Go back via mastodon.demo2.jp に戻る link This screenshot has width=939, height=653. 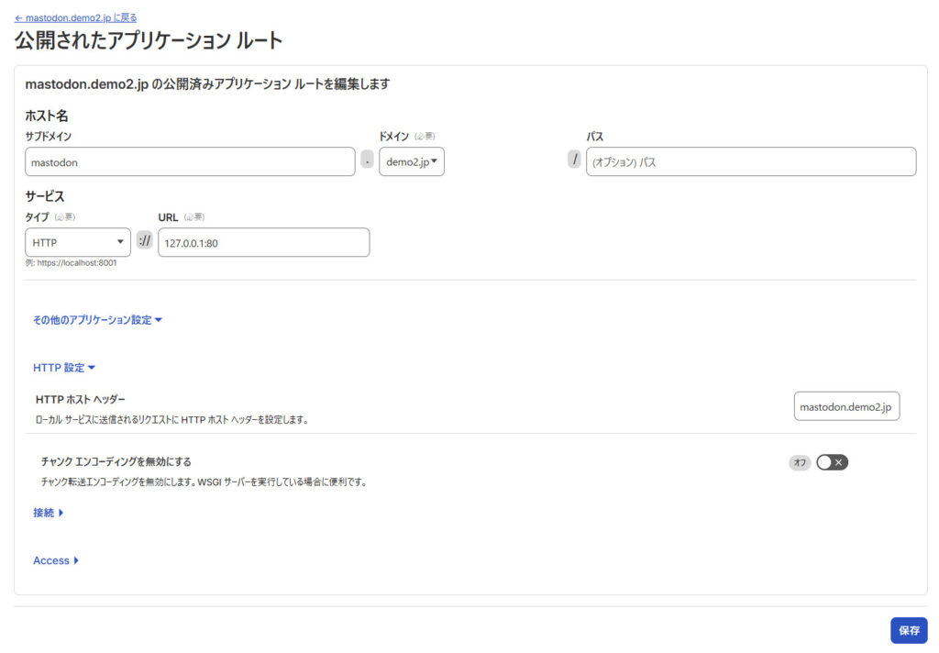coord(76,17)
